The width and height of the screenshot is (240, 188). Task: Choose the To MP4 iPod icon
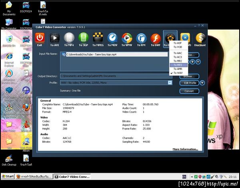69,38
